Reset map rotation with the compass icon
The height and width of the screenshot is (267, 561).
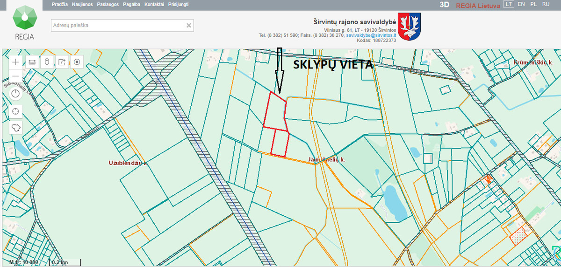click(16, 93)
